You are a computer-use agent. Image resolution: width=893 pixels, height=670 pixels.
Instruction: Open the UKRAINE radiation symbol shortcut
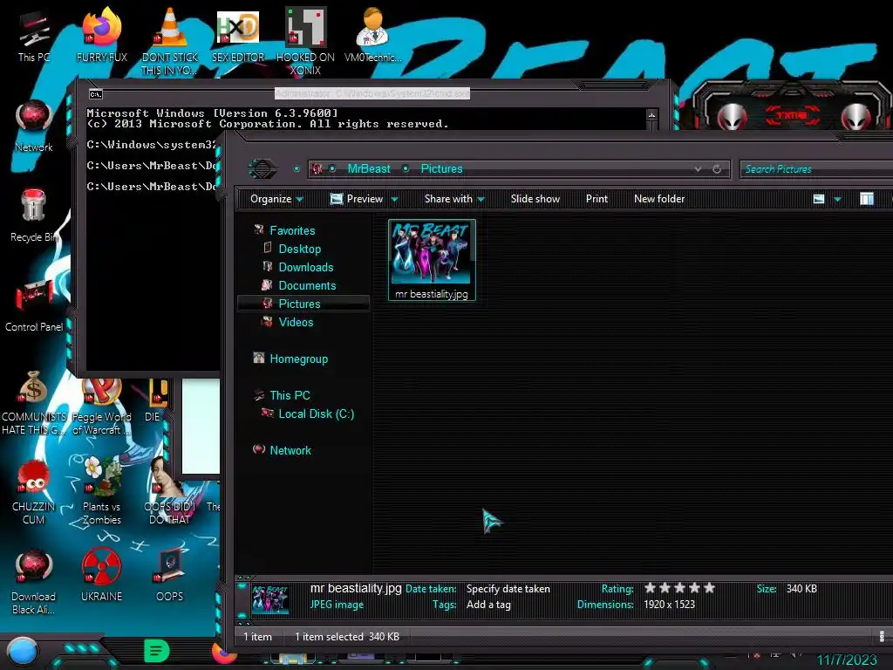tap(101, 575)
